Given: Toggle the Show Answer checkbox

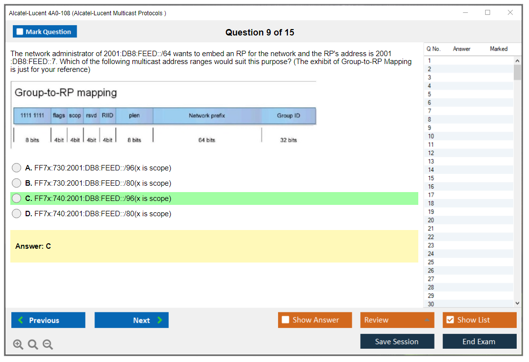Looking at the screenshot, I should (x=286, y=320).
